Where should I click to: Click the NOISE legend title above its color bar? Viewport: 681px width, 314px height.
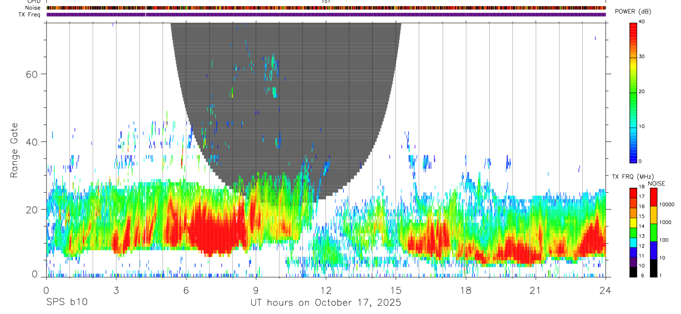657,183
